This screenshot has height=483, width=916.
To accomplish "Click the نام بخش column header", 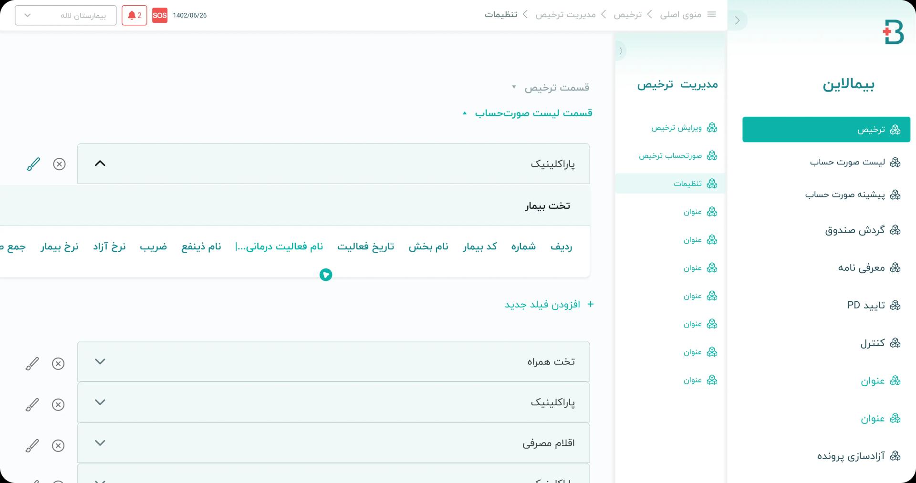I will (428, 247).
